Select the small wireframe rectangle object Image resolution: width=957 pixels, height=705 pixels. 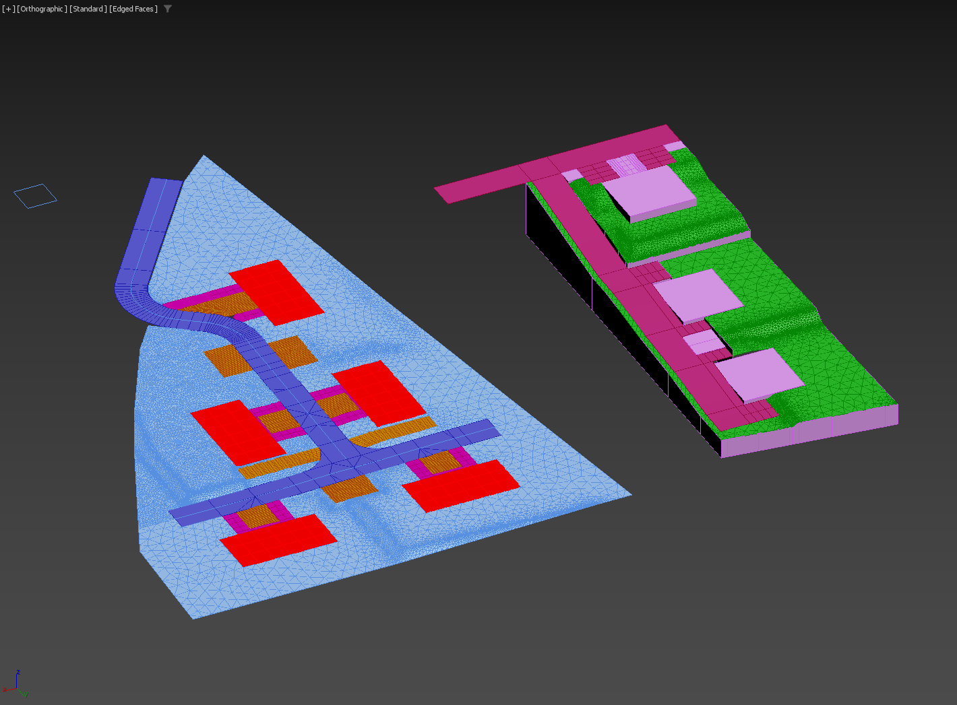point(35,196)
